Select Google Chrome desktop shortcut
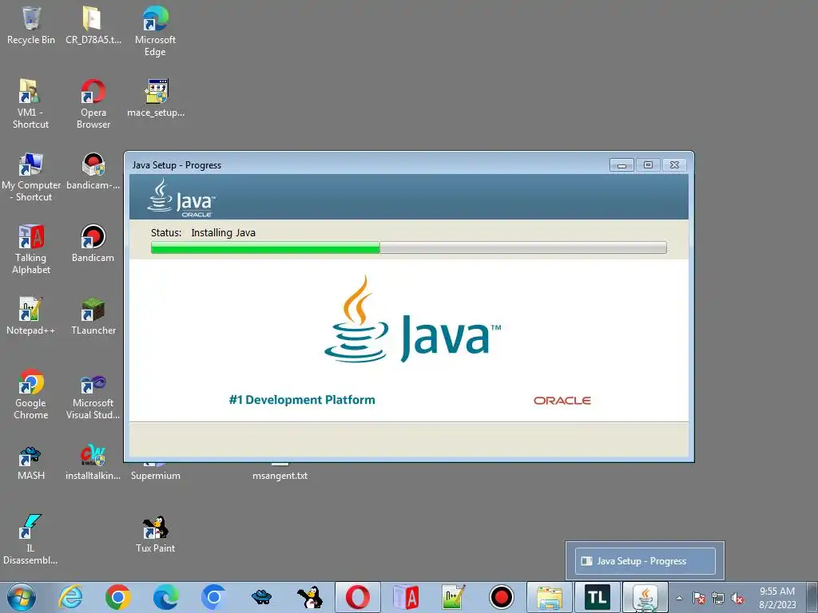818x613 pixels. pyautogui.click(x=31, y=394)
